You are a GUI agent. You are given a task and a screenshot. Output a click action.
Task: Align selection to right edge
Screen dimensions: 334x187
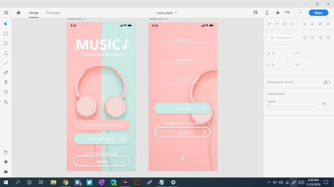click(x=320, y=24)
